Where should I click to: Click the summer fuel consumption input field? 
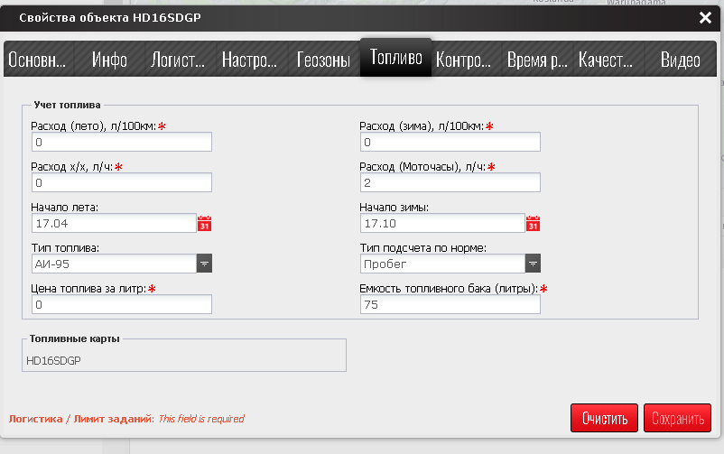(121, 142)
